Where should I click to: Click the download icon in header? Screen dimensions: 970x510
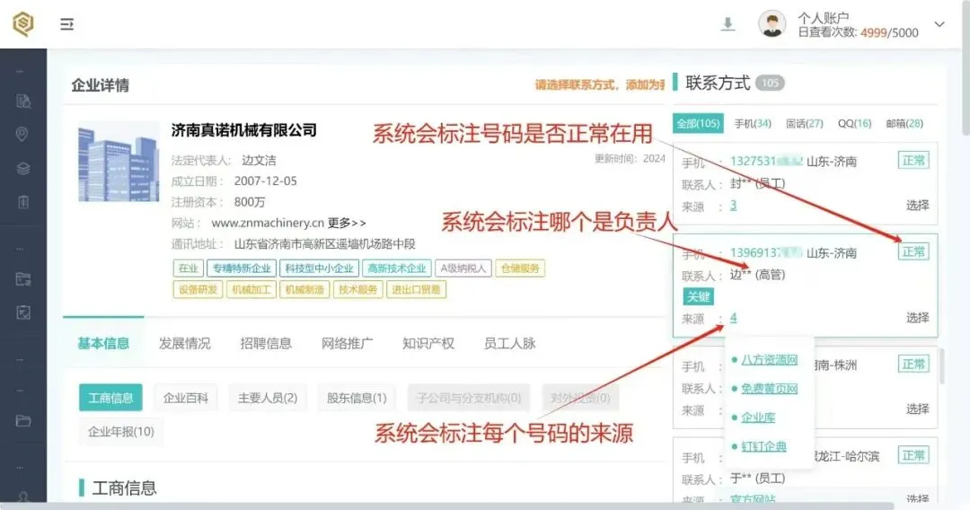point(728,24)
